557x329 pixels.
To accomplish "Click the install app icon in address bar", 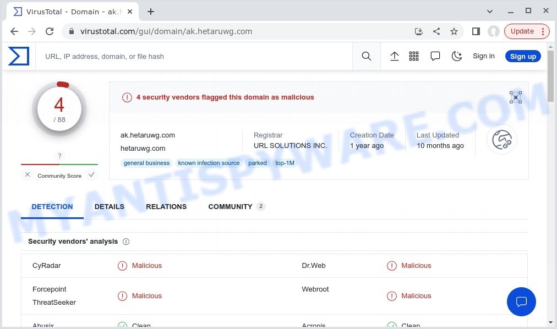I will click(419, 31).
